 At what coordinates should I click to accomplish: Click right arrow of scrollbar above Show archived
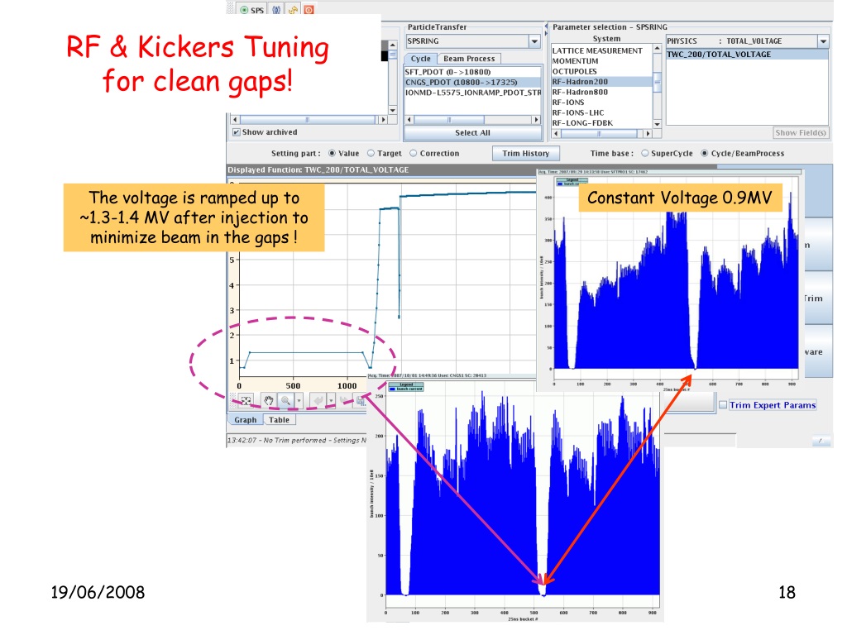click(384, 120)
